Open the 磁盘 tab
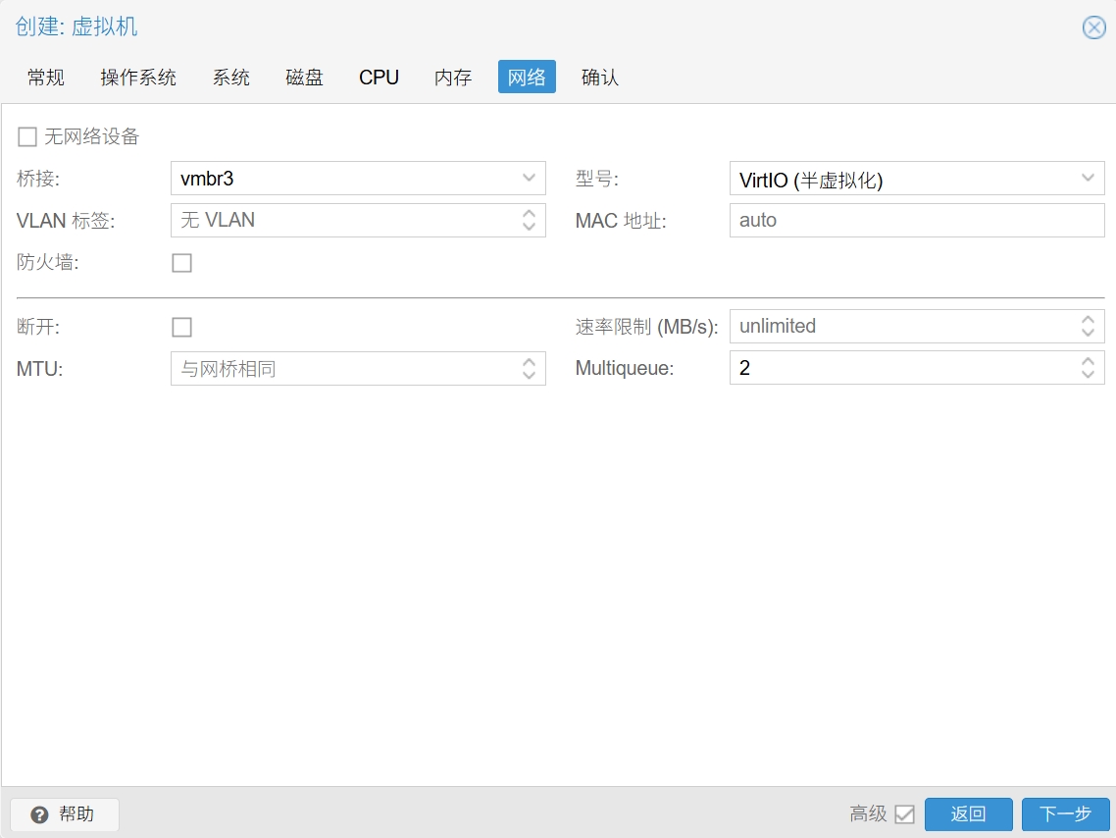Viewport: 1116px width, 838px height. coord(305,77)
